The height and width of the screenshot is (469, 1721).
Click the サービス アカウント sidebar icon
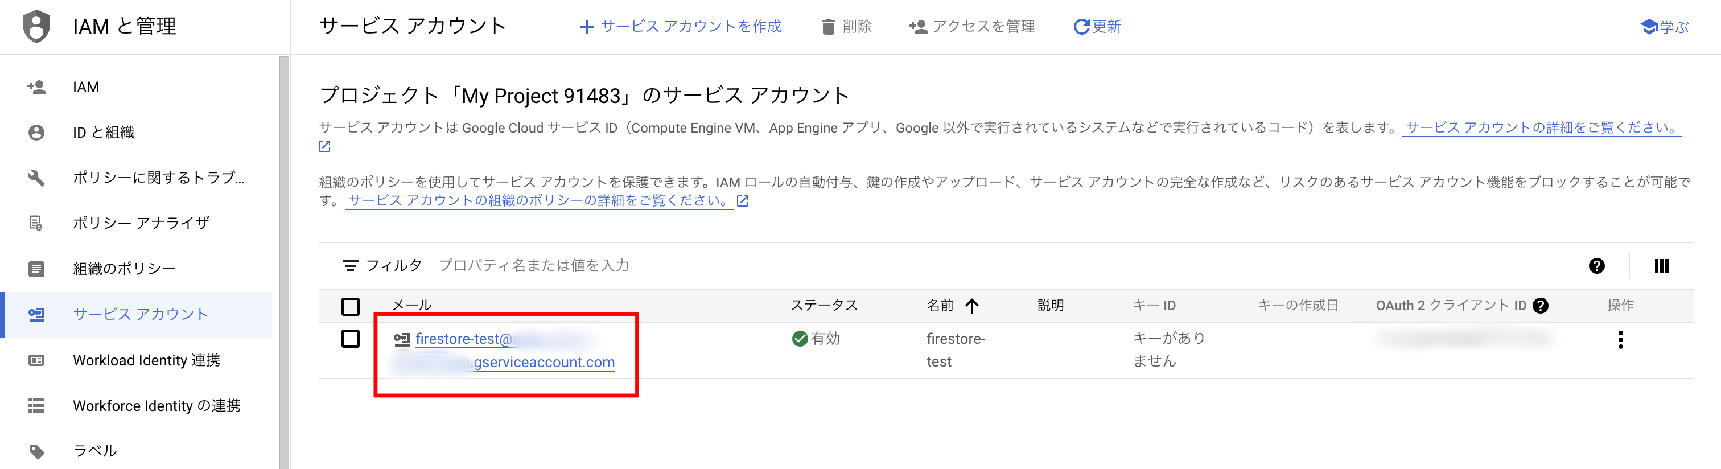(36, 314)
